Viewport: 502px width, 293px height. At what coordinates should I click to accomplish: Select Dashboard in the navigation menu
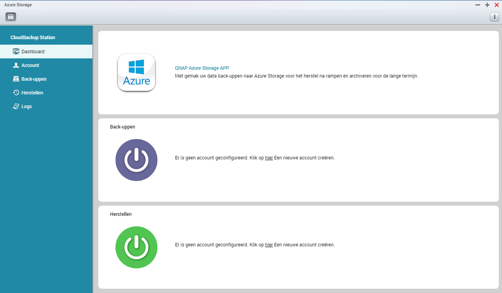pyautogui.click(x=33, y=51)
